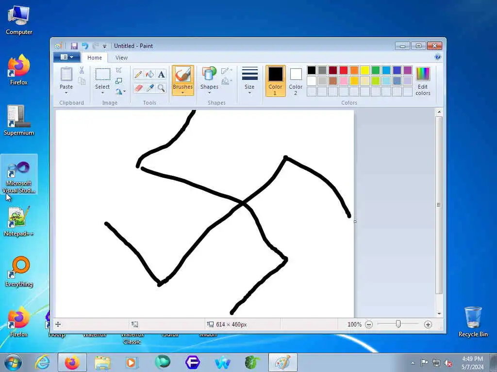Expand the Brushes dropdown arrow

[x=183, y=93]
